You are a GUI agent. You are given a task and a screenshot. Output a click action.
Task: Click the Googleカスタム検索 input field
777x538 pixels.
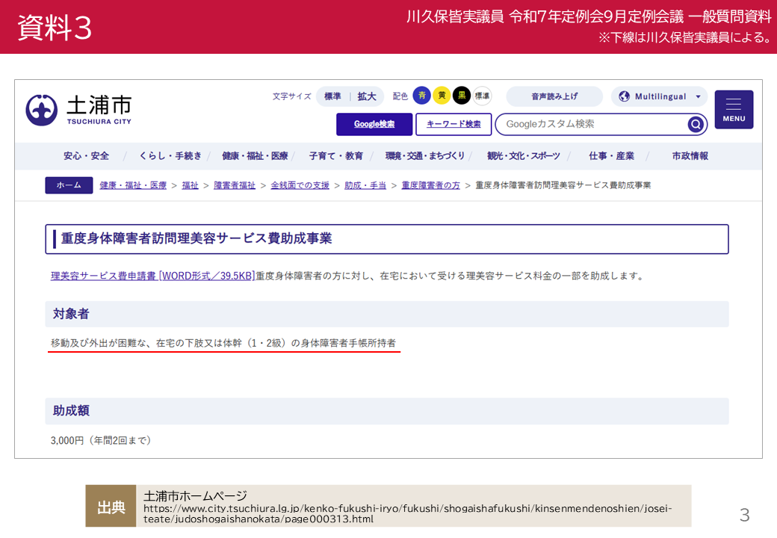(x=592, y=124)
